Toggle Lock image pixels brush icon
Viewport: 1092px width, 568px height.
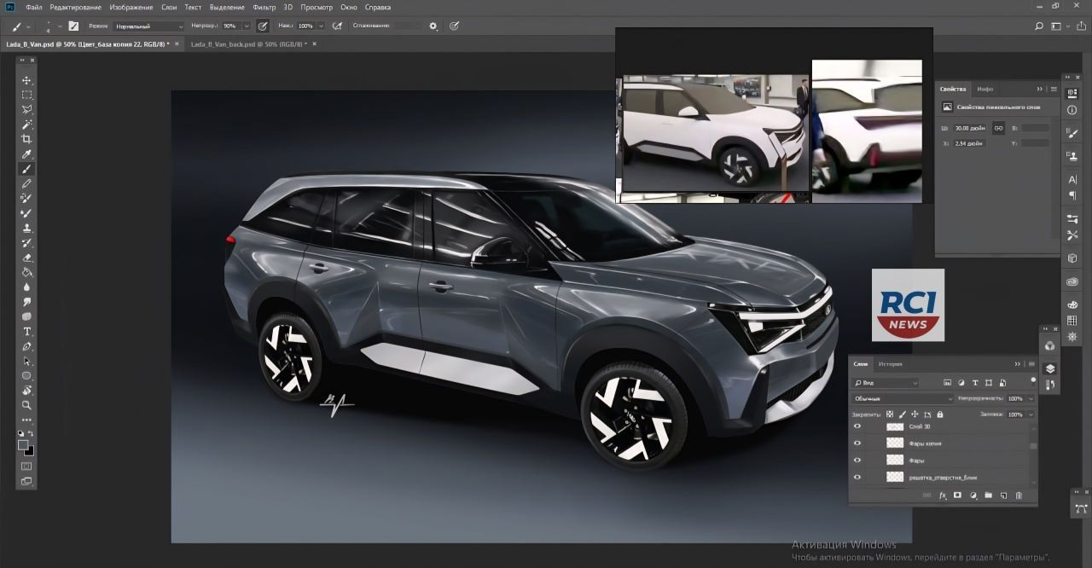903,414
